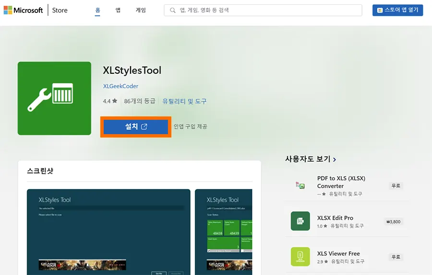Click the 1.0 star rating of XLSX Edit Pro
The height and width of the screenshot is (275, 432).
(322, 226)
